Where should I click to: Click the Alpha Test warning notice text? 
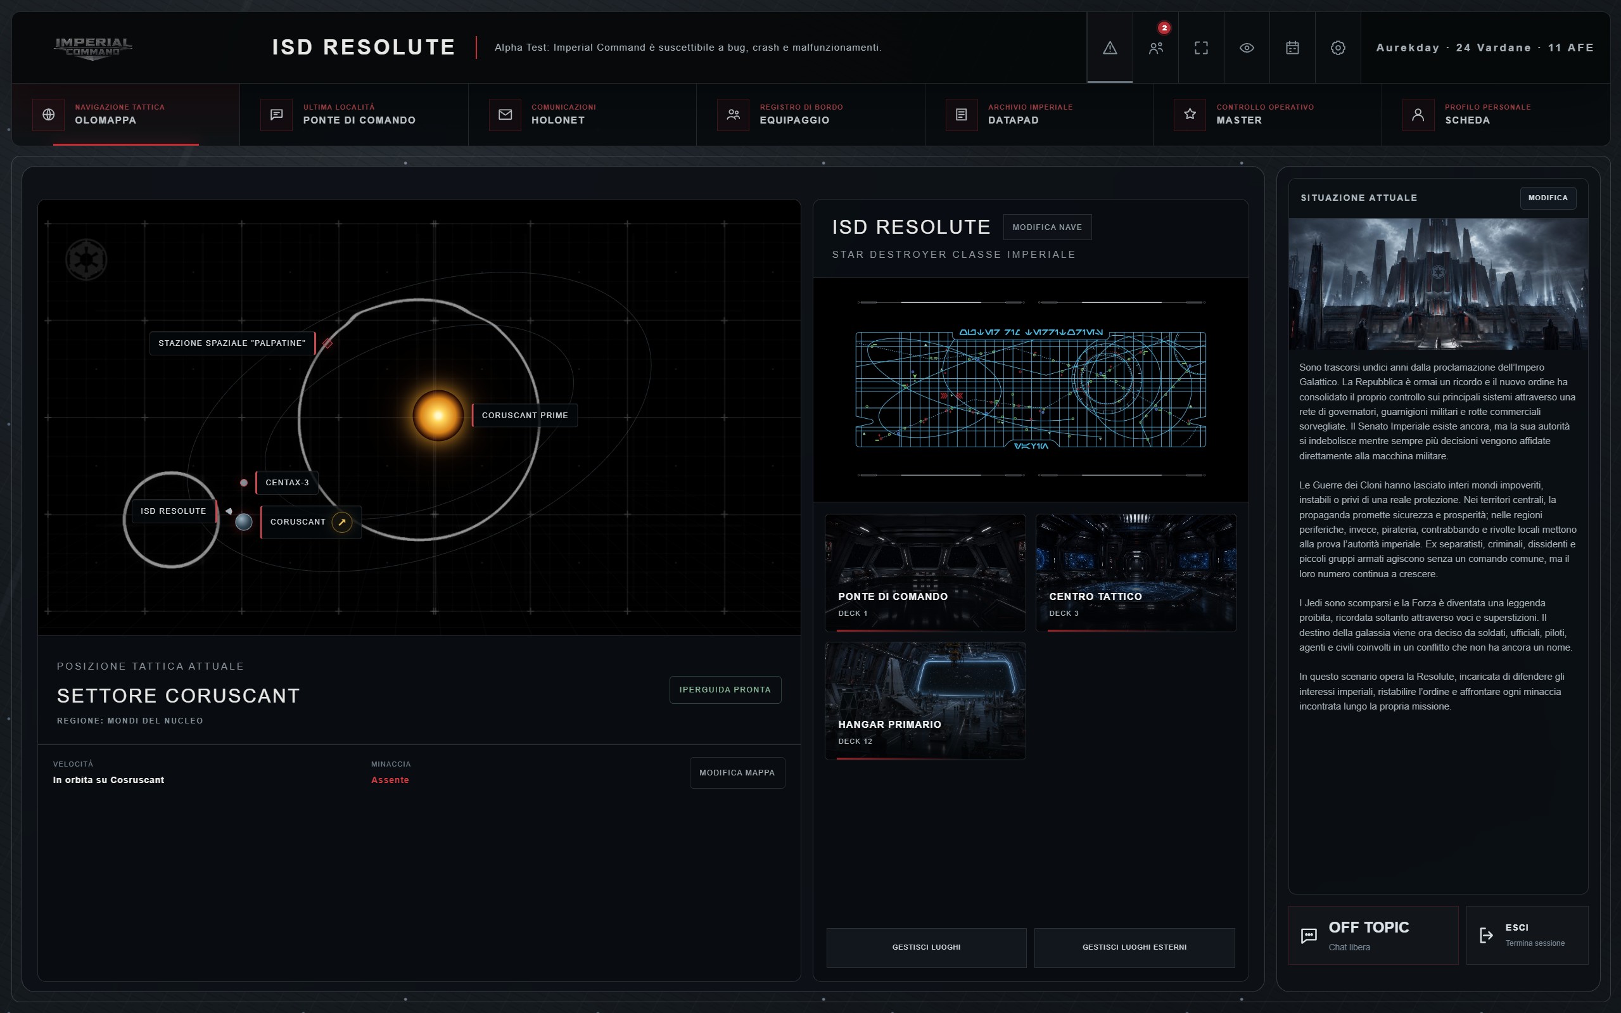pos(688,48)
